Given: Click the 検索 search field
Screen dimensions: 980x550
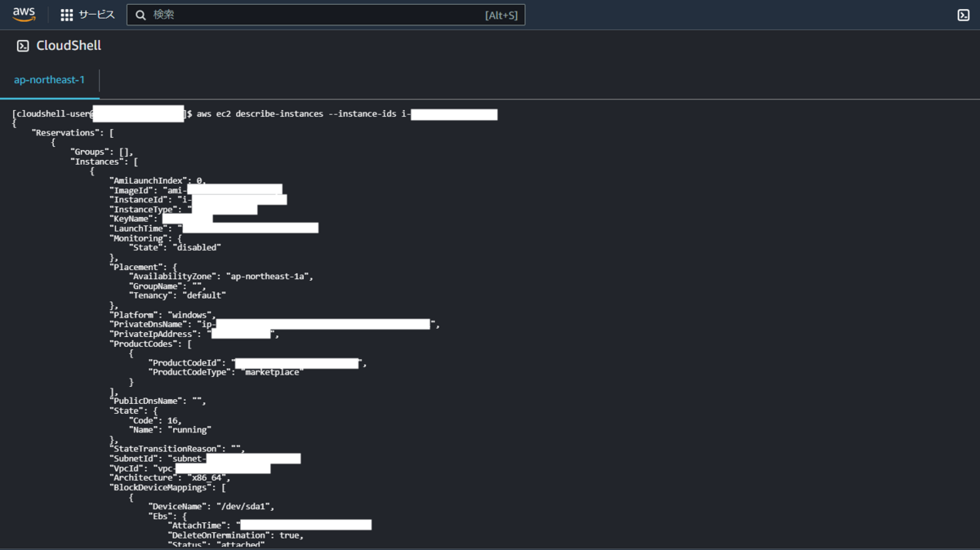Looking at the screenshot, I should [326, 15].
